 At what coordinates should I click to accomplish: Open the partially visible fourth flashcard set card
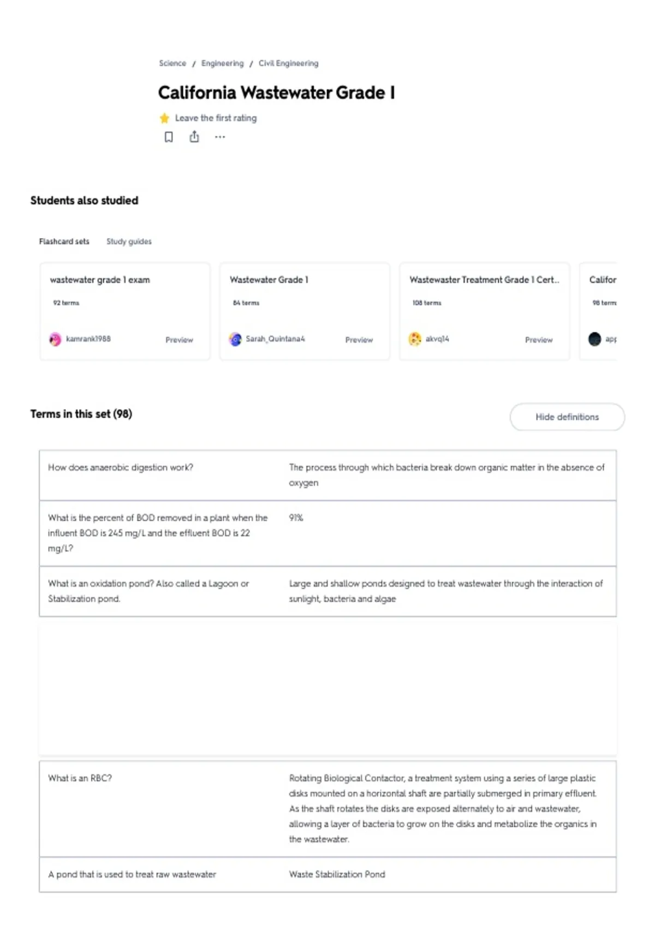(x=598, y=311)
